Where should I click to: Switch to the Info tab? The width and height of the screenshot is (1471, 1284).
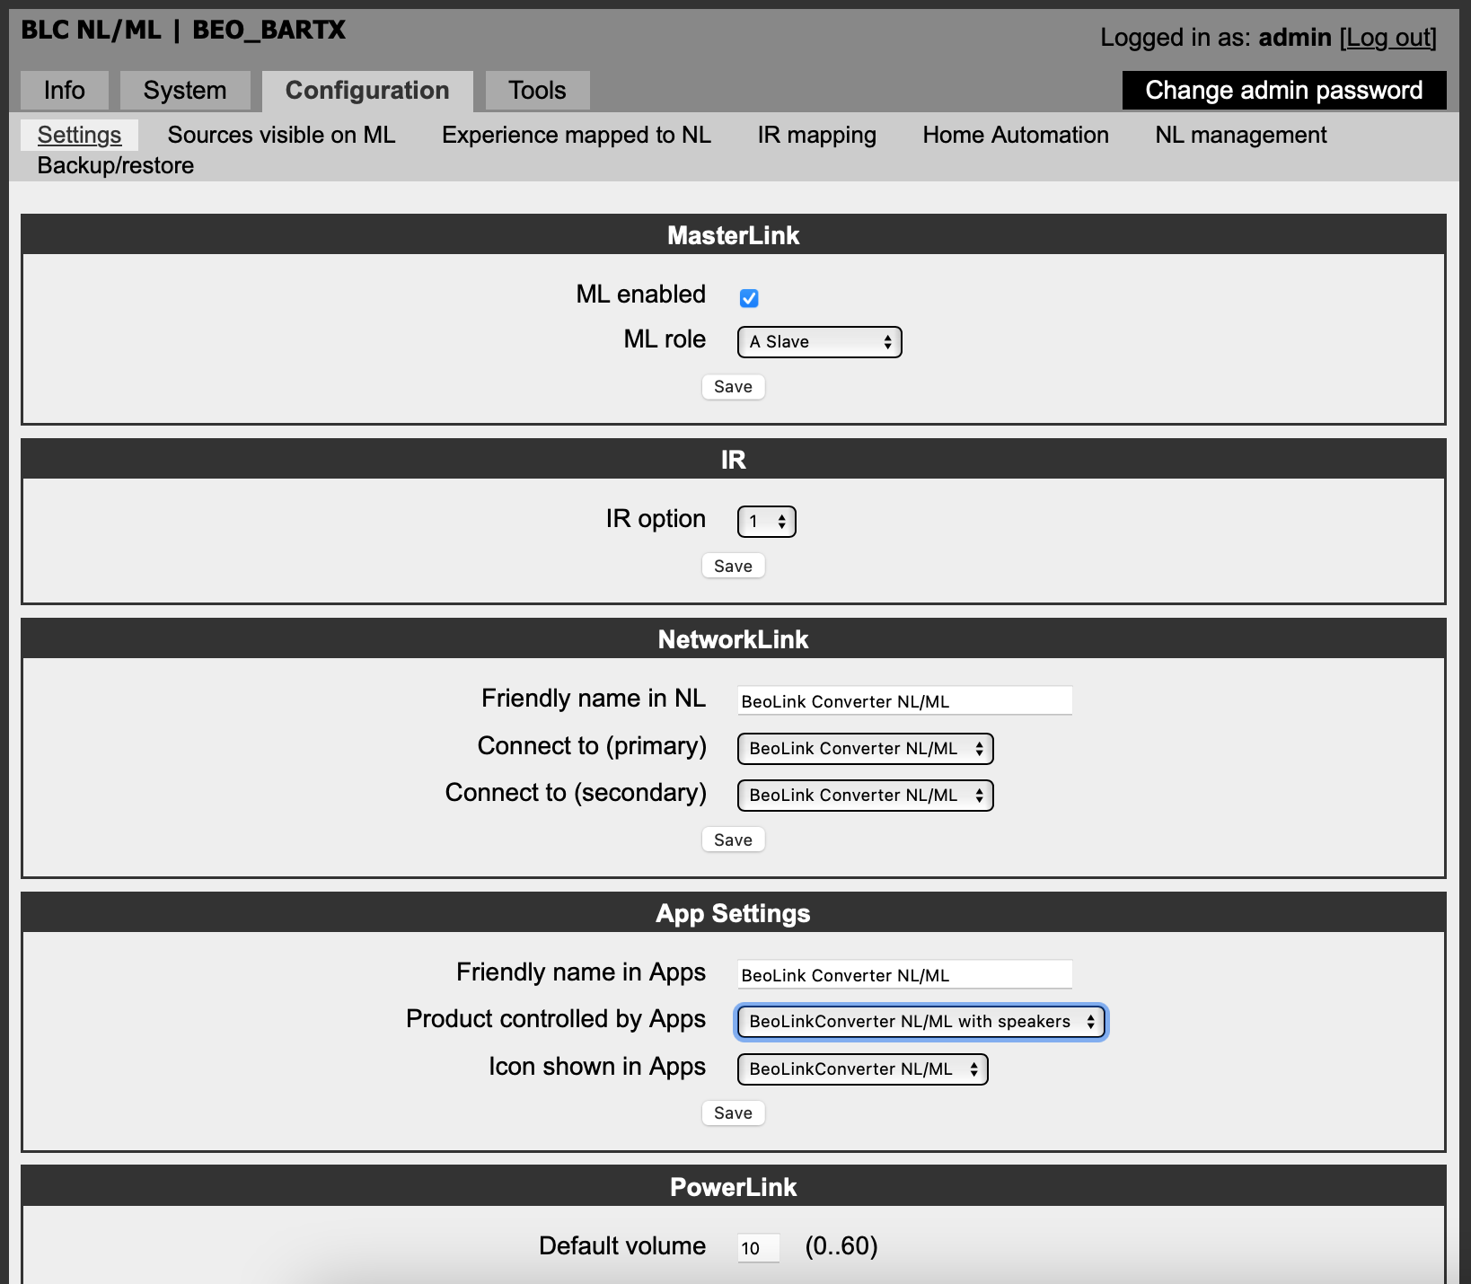click(x=65, y=91)
